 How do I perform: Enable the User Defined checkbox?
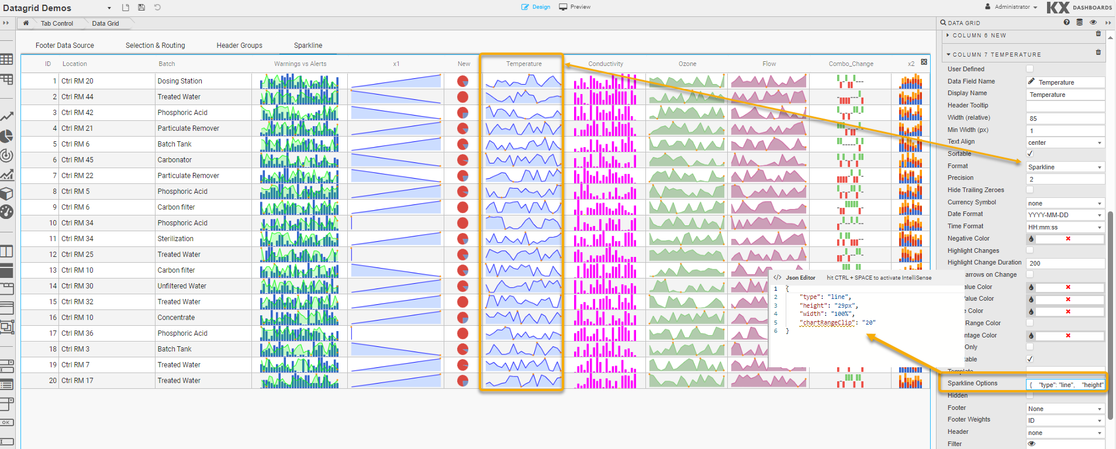click(x=1030, y=69)
